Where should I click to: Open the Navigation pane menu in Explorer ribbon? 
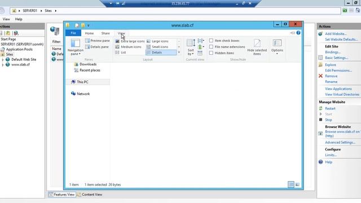75,47
